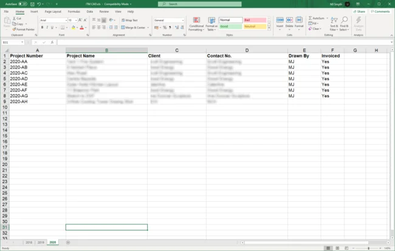Toggle the AutoSave switch
The width and height of the screenshot is (395, 251).
22,4
